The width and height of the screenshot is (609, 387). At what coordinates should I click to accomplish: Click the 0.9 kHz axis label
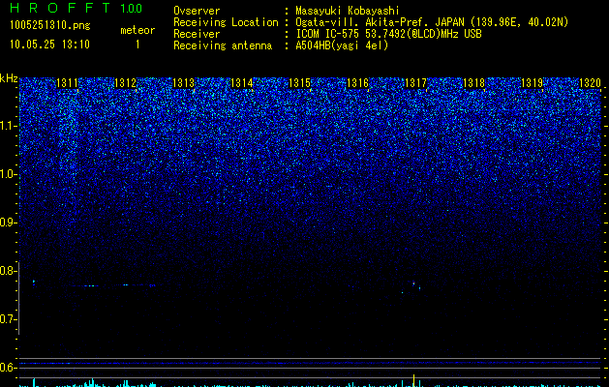[x=7, y=223]
